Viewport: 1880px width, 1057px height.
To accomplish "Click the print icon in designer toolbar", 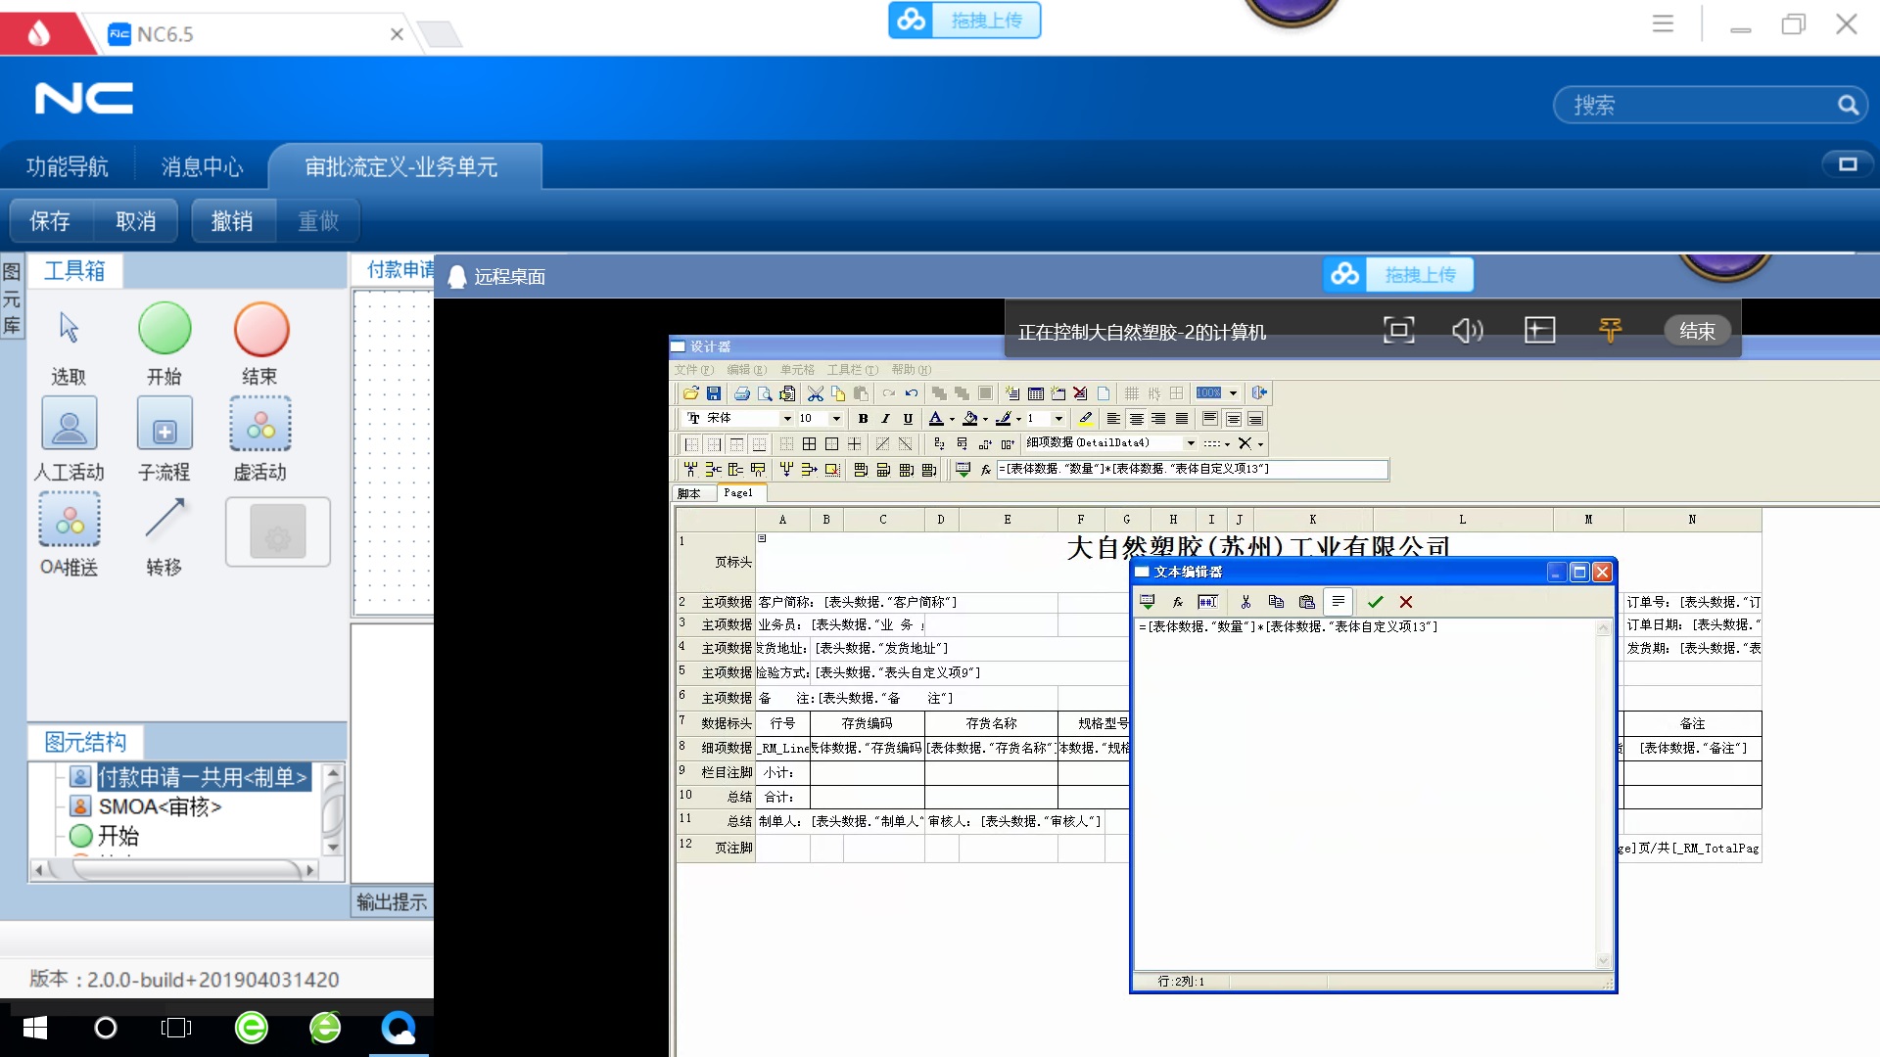I will tap(742, 393).
